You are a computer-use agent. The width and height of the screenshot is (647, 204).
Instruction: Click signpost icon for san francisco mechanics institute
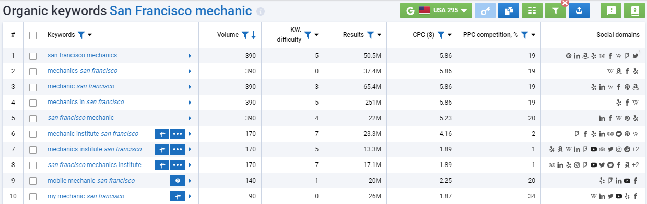point(162,165)
